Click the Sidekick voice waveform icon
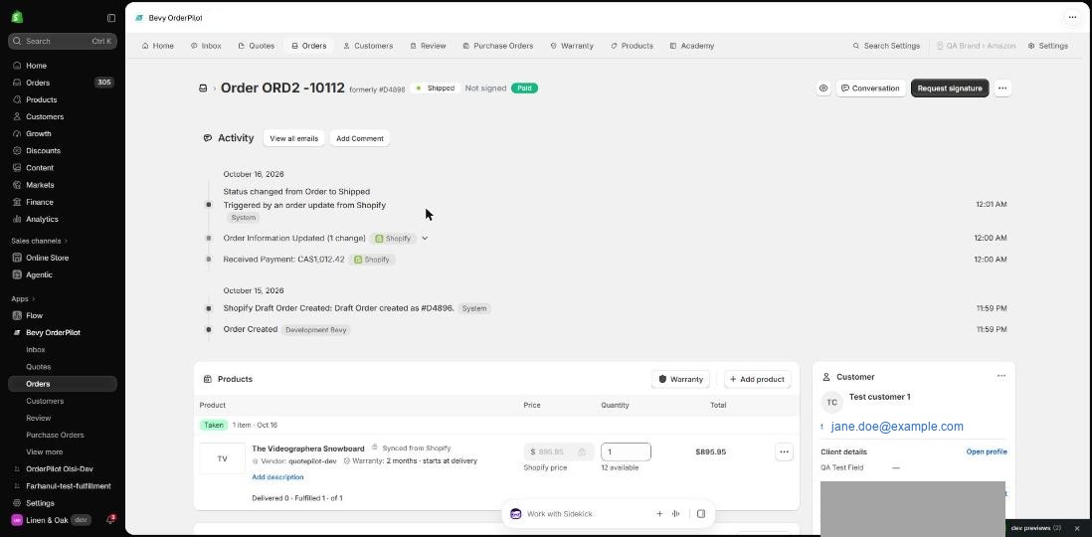The image size is (1092, 537). point(676,514)
